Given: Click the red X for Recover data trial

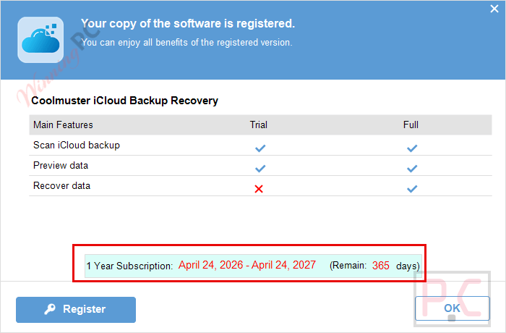Looking at the screenshot, I should (x=259, y=189).
